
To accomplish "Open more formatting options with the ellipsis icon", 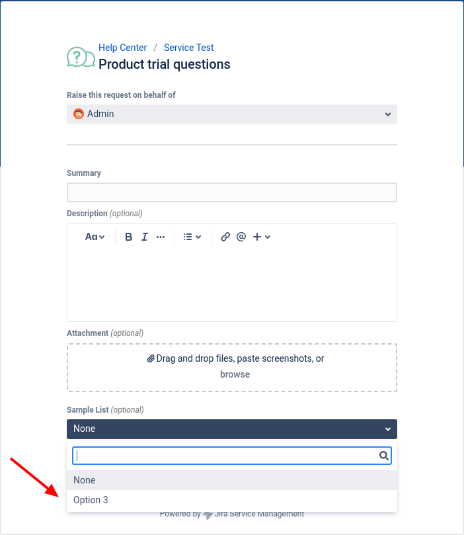I will pyautogui.click(x=161, y=236).
